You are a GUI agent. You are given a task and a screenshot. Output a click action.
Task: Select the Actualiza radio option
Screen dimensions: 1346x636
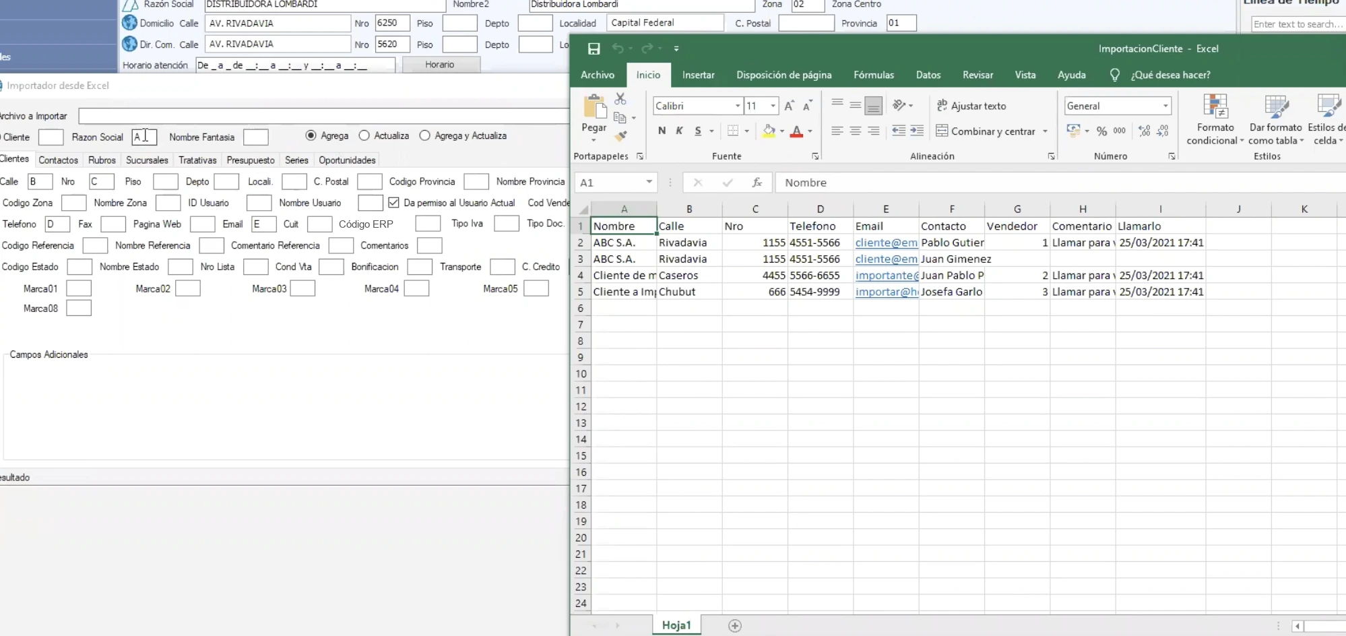[364, 135]
